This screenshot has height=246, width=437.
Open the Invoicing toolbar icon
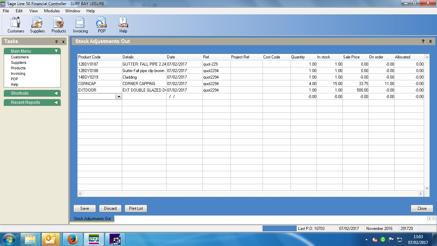click(x=80, y=25)
